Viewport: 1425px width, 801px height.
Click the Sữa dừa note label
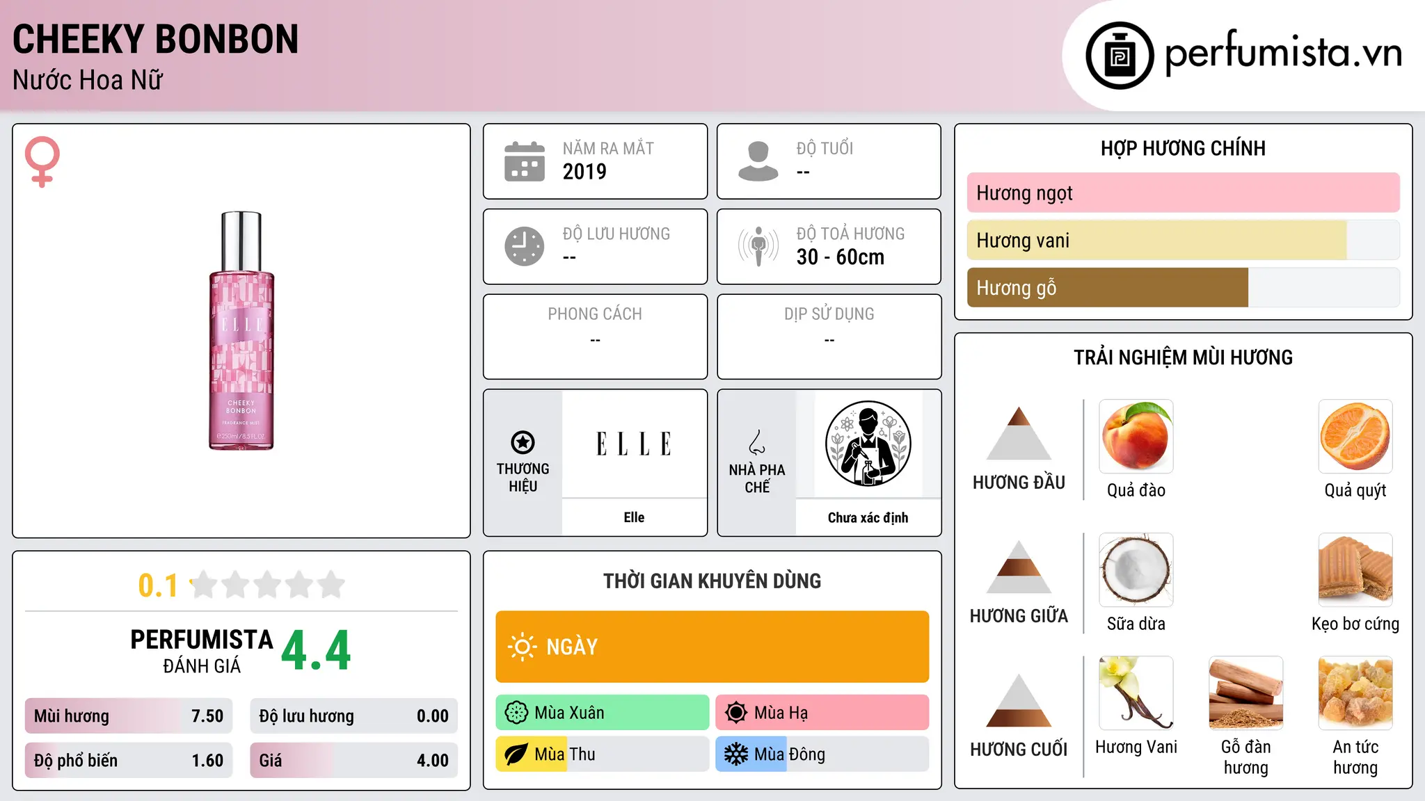tap(1136, 624)
